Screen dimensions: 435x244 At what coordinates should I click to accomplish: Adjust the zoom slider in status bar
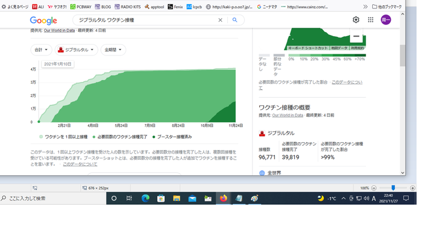click(393, 188)
